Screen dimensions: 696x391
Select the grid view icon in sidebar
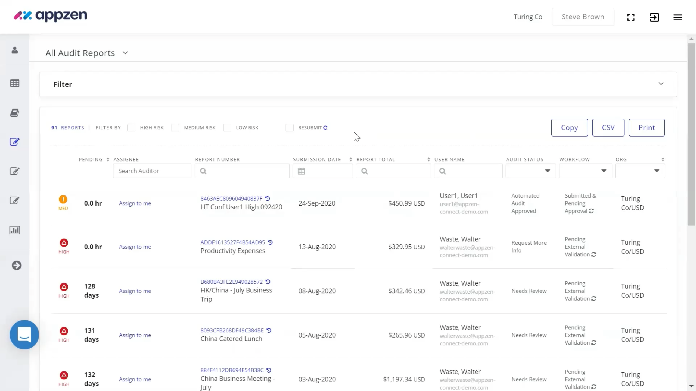tap(14, 83)
